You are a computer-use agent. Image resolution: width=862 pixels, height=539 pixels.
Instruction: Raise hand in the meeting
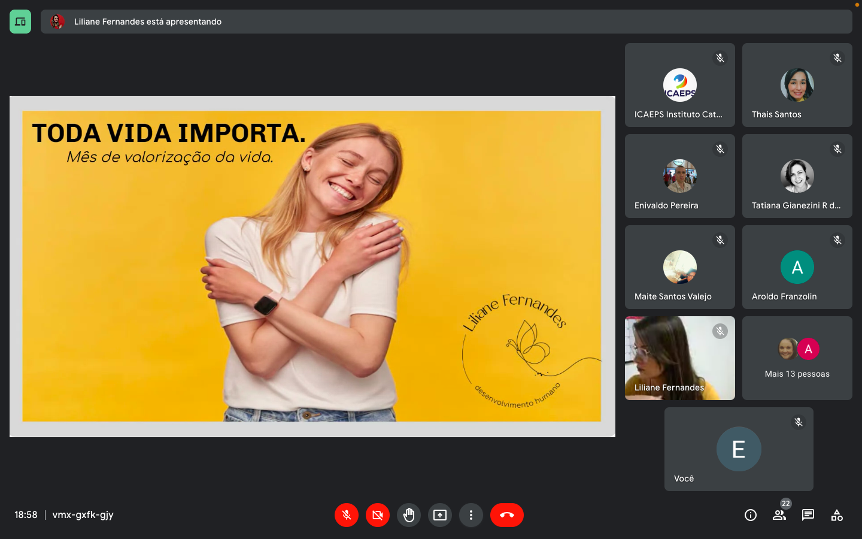[409, 515]
